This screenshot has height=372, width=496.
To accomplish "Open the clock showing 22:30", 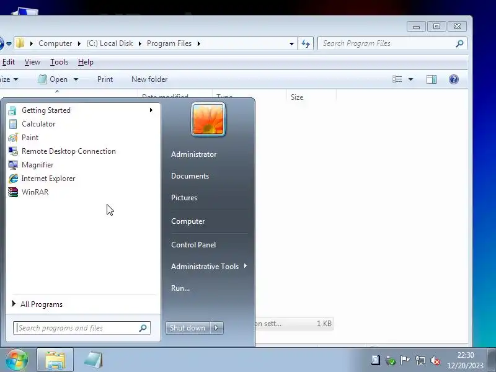I will 465,360.
